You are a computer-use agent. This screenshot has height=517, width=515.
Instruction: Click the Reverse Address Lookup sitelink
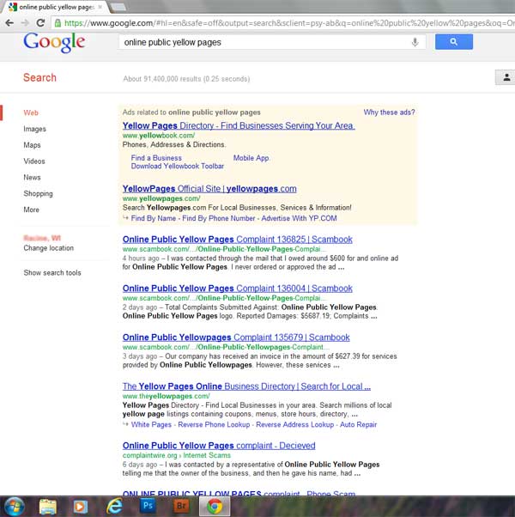coord(295,424)
